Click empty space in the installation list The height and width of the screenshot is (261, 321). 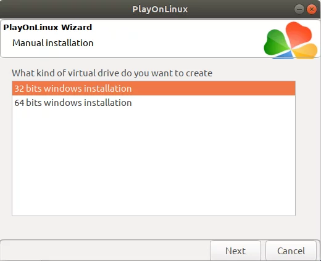(154, 162)
